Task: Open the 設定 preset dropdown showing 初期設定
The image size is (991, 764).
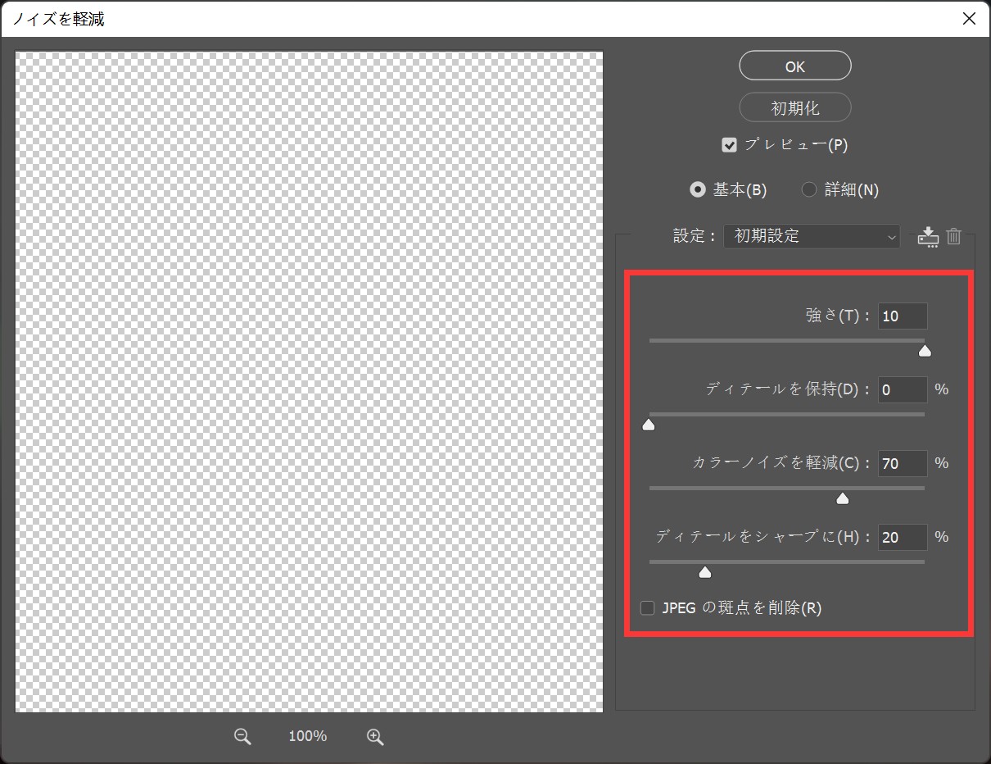Action: pyautogui.click(x=811, y=236)
